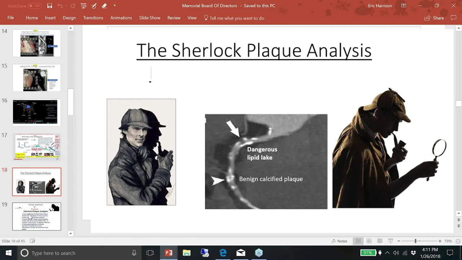Click the zoom in plus button
This screenshot has width=462, height=260.
pos(440,241)
